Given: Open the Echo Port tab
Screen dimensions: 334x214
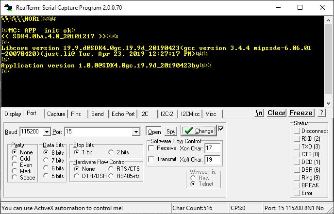Looking at the screenshot, I should pos(123,114).
